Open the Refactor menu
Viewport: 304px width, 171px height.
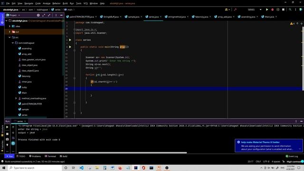57,3
